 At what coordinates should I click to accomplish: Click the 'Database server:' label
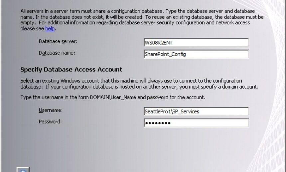click(58, 42)
